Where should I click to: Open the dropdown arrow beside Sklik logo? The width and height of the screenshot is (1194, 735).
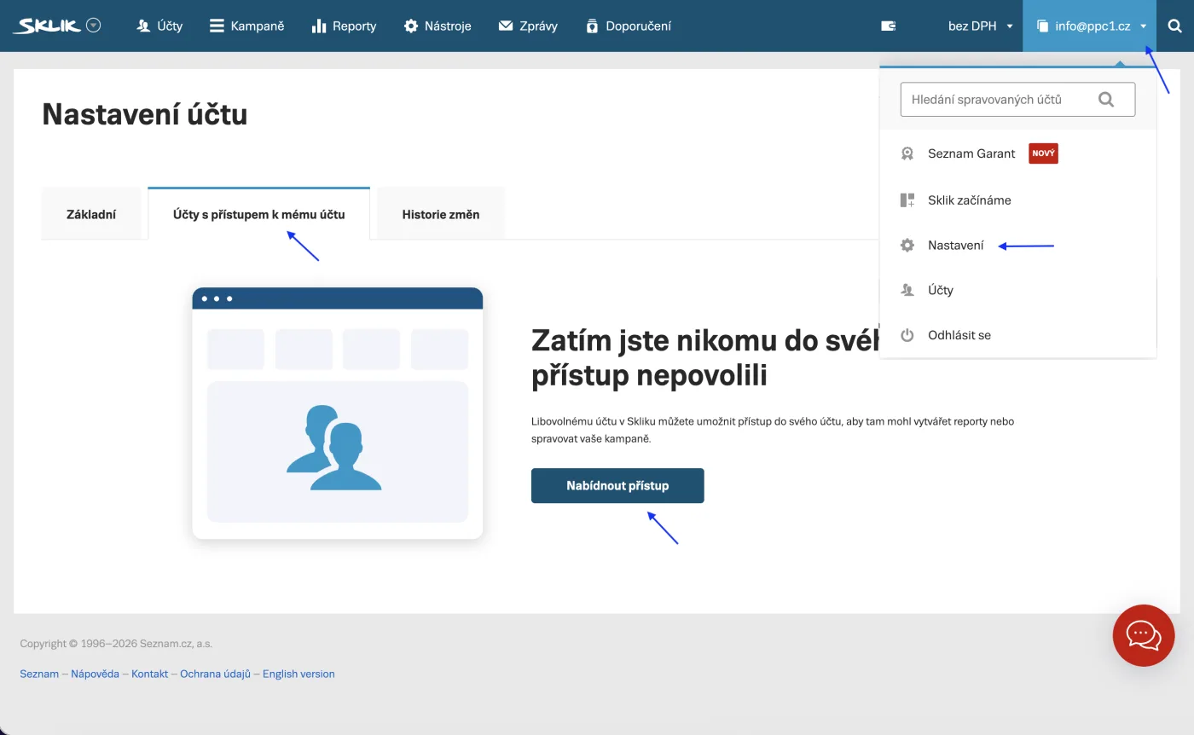click(x=94, y=26)
